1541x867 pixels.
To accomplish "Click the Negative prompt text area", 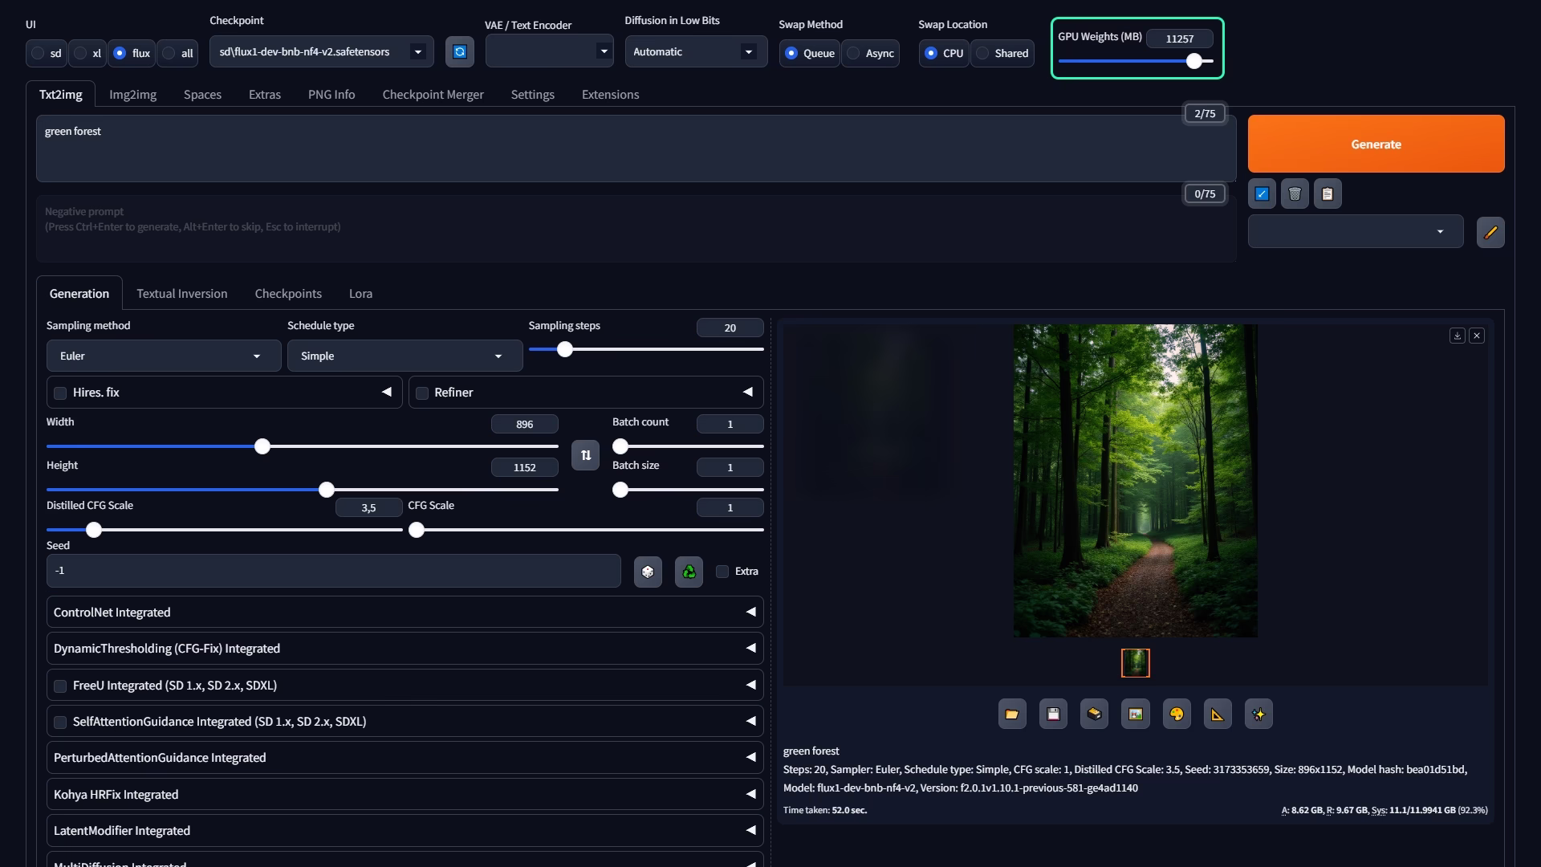I will point(636,228).
